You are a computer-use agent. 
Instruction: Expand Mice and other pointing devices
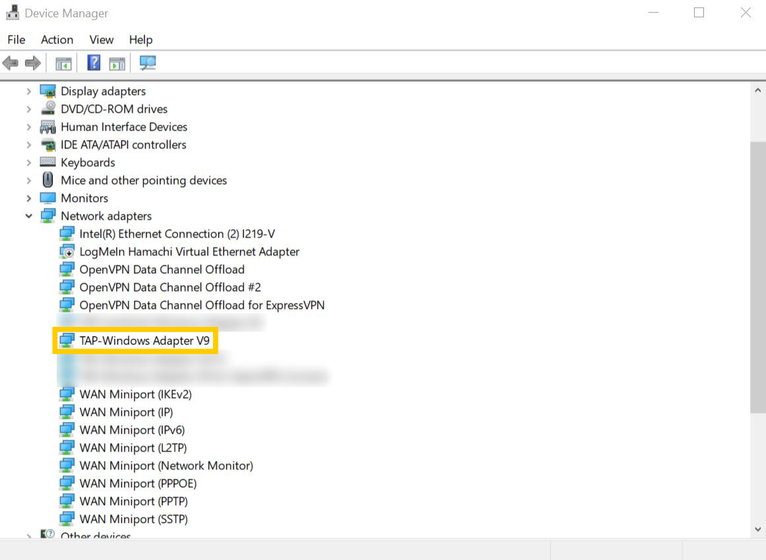coord(29,180)
